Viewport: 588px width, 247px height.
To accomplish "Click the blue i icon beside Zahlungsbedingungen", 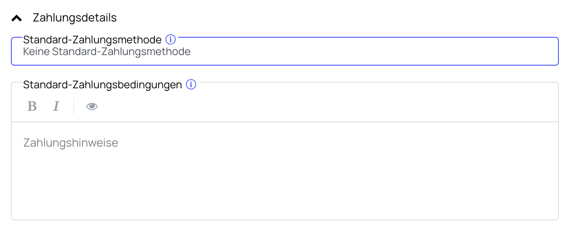I will pos(191,85).
